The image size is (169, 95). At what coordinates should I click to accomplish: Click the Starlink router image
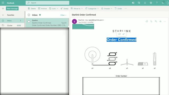pyautogui.click(x=155, y=59)
